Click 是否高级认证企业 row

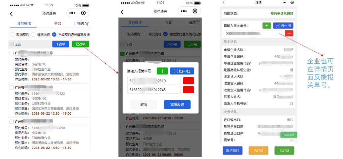(x=258, y=70)
